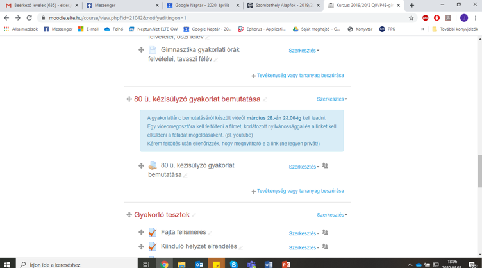Open Skype from the taskbar
The image size is (482, 268).
(233, 264)
